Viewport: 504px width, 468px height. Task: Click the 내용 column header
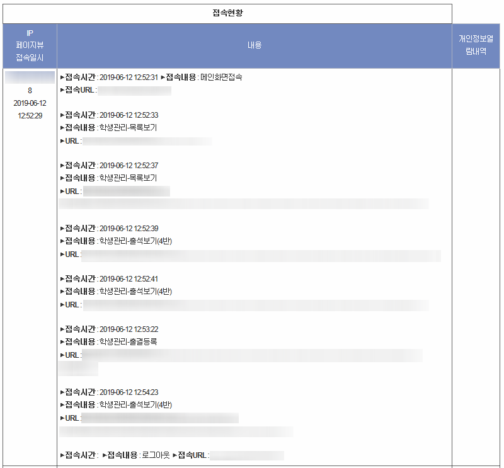(x=254, y=45)
